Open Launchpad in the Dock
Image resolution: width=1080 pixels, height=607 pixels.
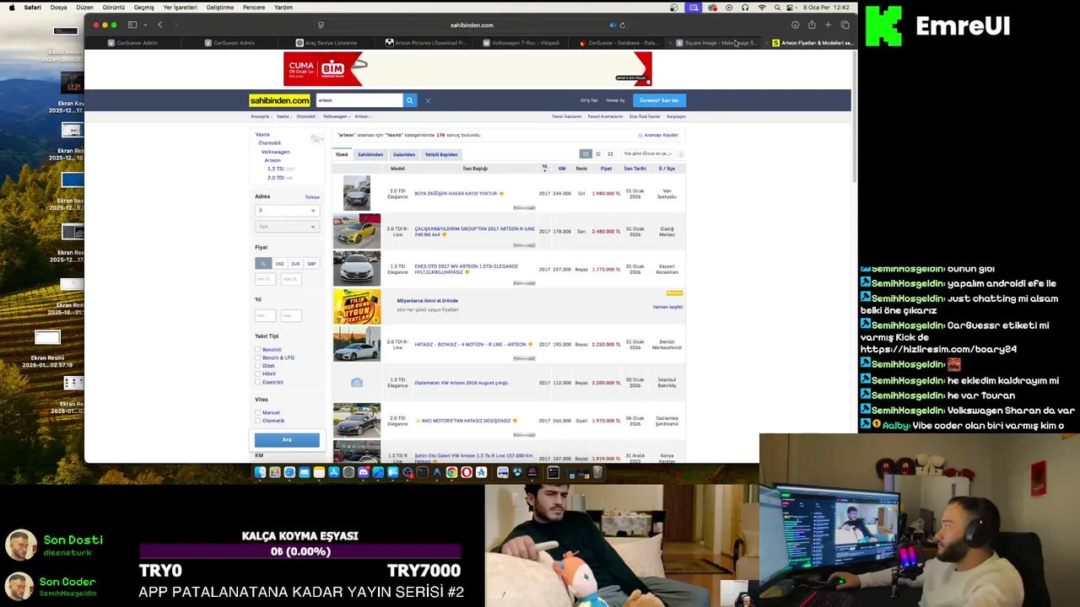275,472
